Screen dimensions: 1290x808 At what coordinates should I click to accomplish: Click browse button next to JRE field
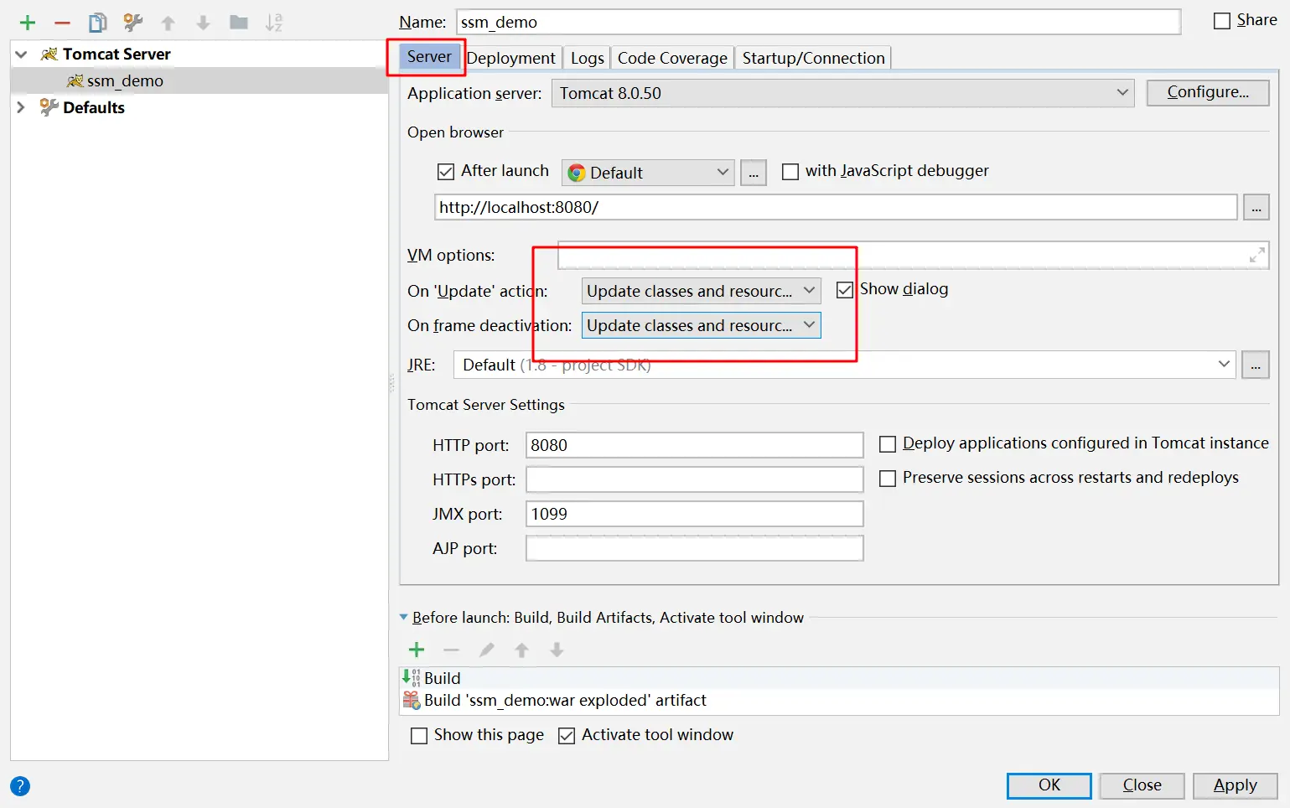1256,365
